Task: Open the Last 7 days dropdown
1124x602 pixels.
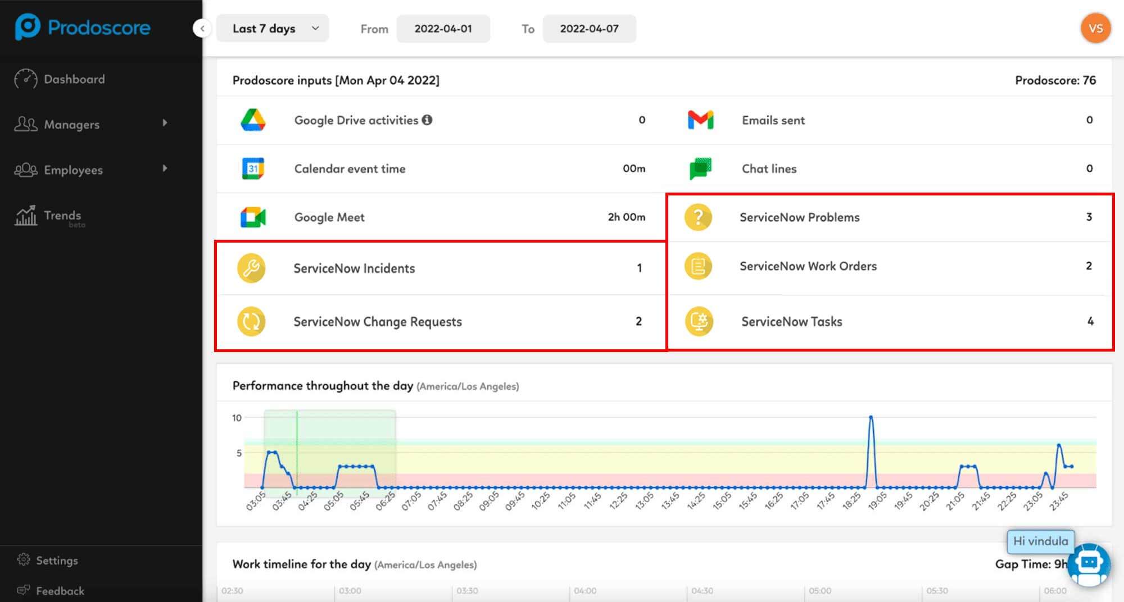Action: click(x=273, y=29)
